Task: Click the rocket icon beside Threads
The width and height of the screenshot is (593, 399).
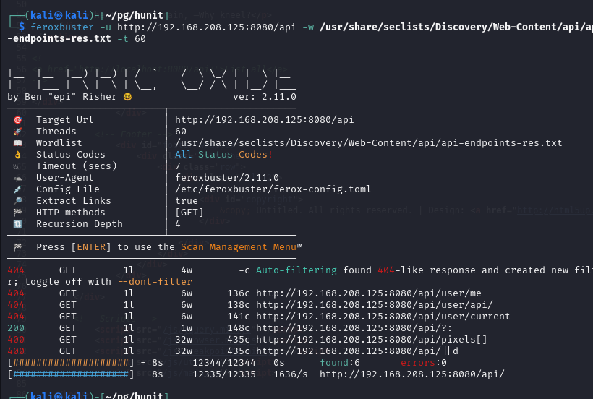Action: [18, 132]
